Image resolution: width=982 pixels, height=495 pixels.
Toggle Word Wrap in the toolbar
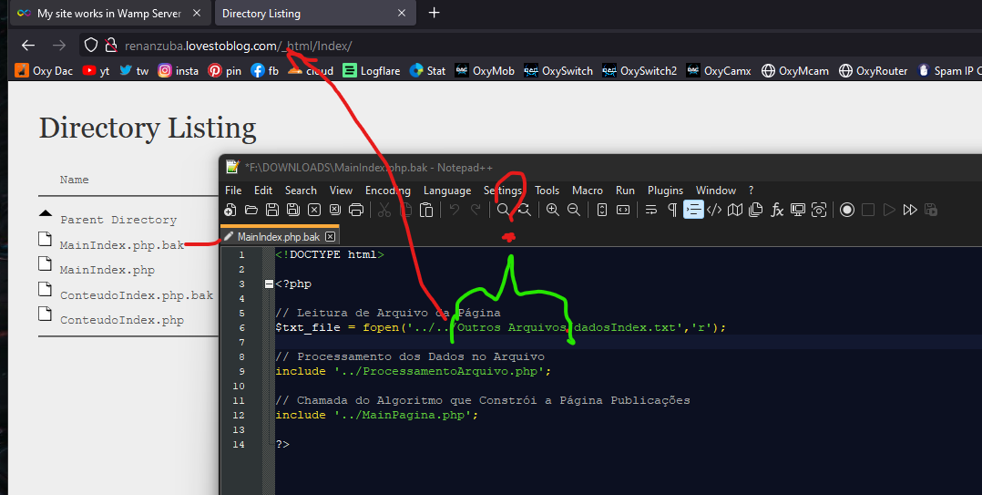pos(651,210)
